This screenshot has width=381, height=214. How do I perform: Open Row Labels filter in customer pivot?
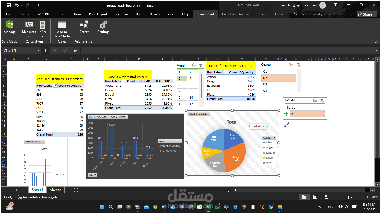coord(55,86)
